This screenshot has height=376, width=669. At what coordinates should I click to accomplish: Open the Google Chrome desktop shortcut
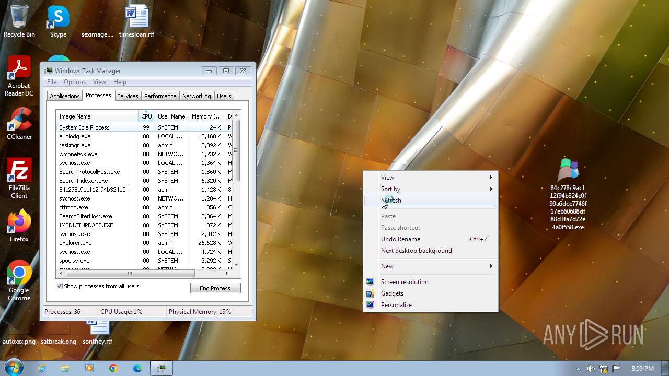[x=19, y=281]
